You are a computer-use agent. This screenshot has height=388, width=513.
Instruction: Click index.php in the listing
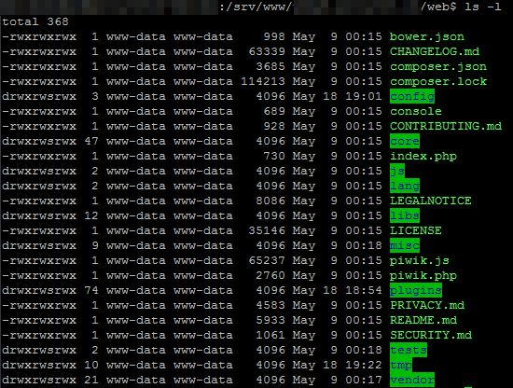(423, 156)
